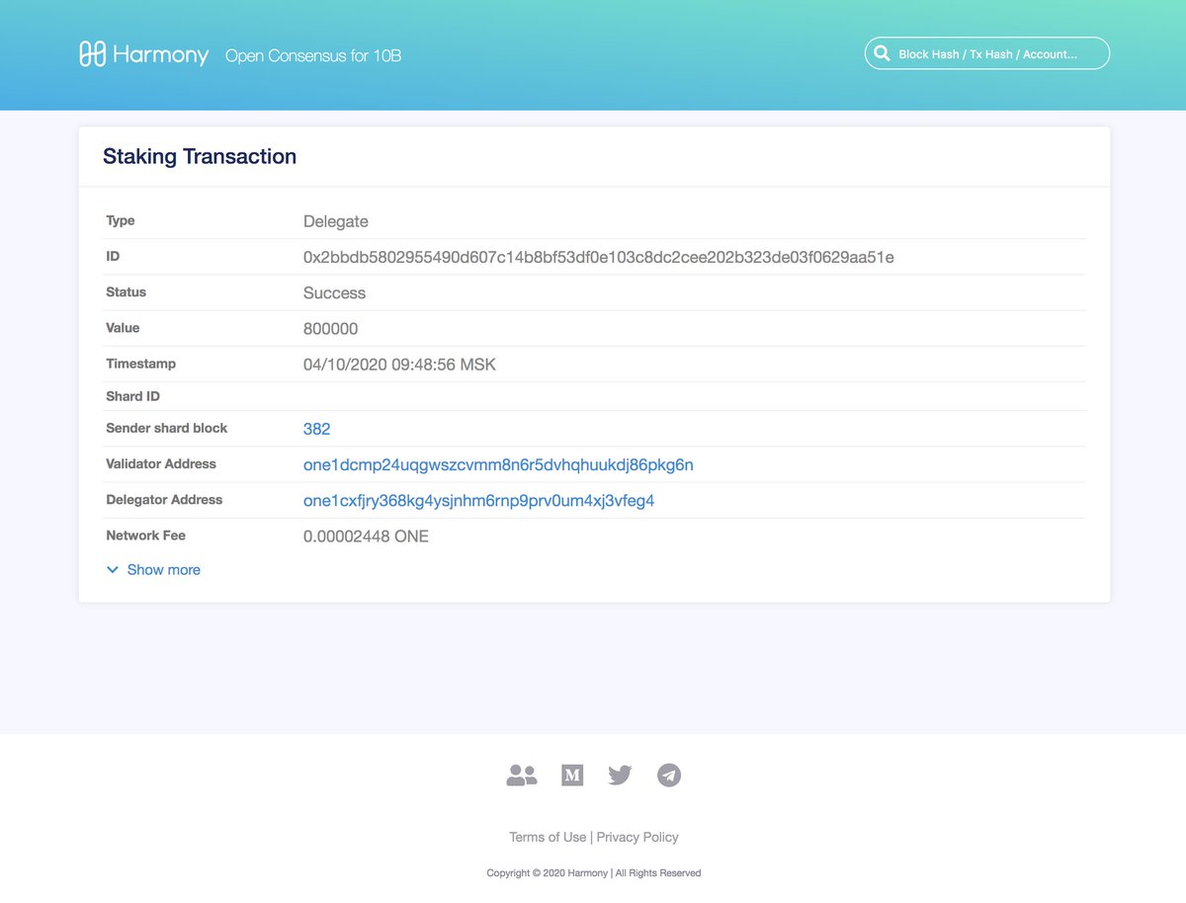
Task: Open the Privacy Policy link
Action: click(x=637, y=837)
